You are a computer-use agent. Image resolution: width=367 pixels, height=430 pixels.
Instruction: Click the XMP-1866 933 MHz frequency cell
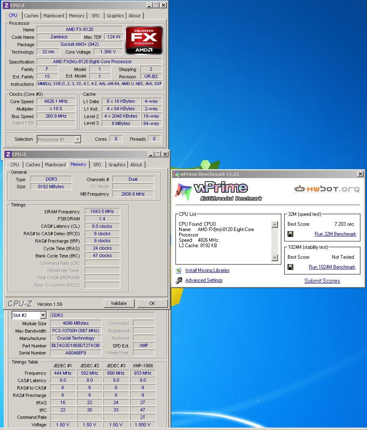tap(143, 373)
